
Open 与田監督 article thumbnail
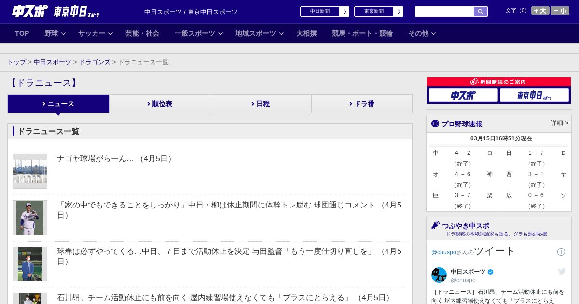point(30,264)
